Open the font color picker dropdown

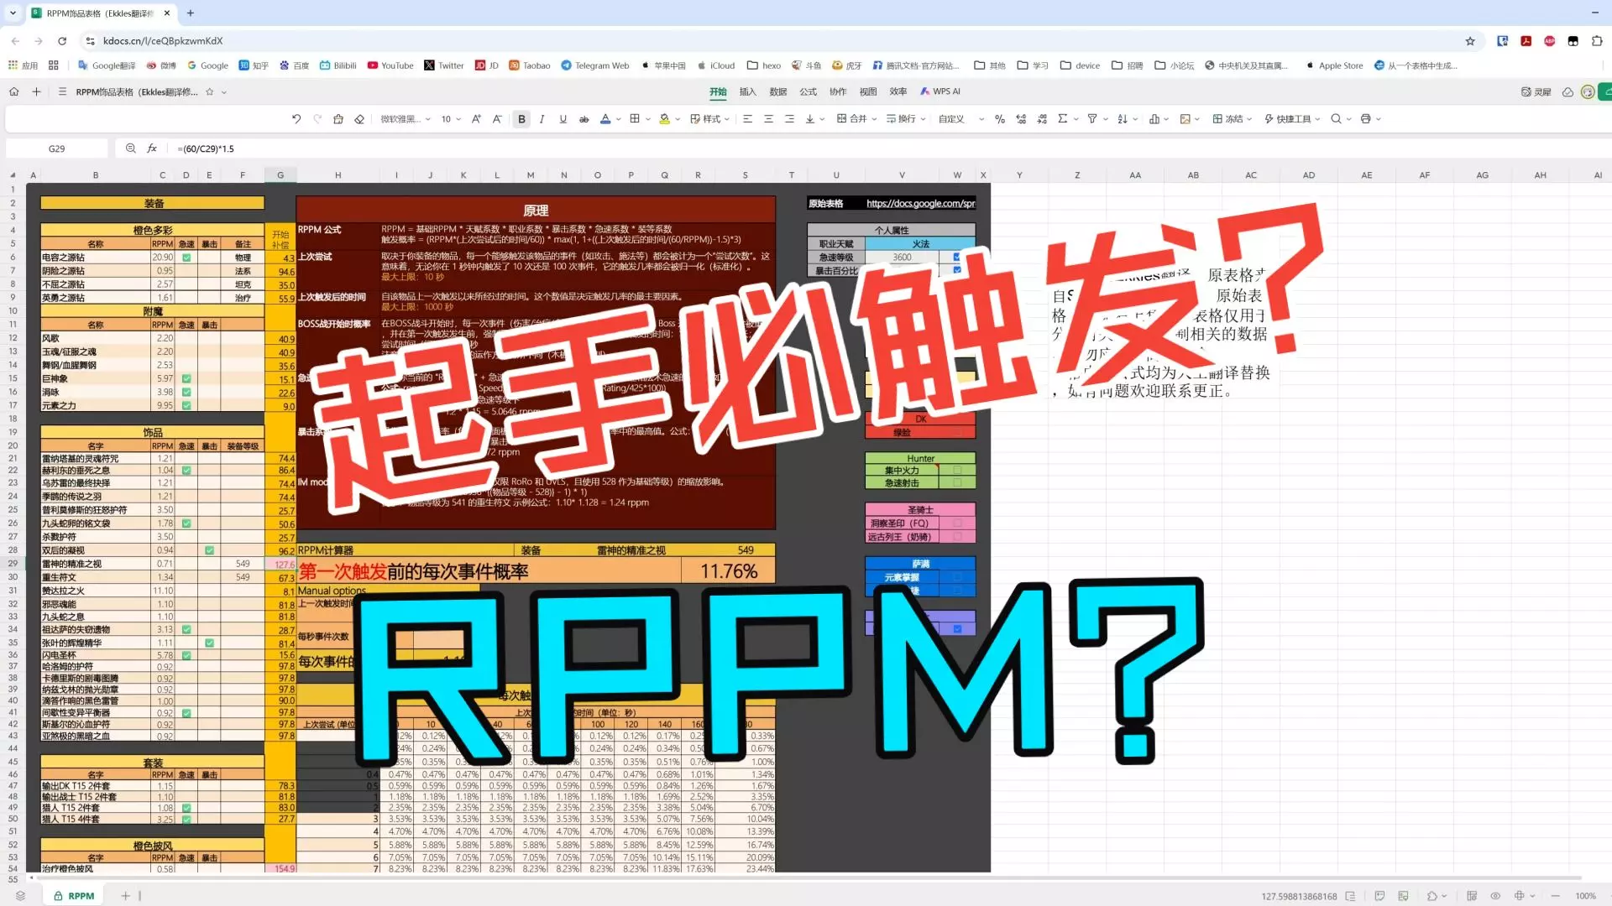619,119
